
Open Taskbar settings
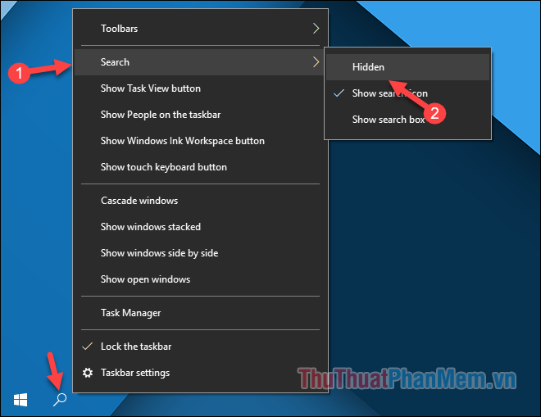201,373
